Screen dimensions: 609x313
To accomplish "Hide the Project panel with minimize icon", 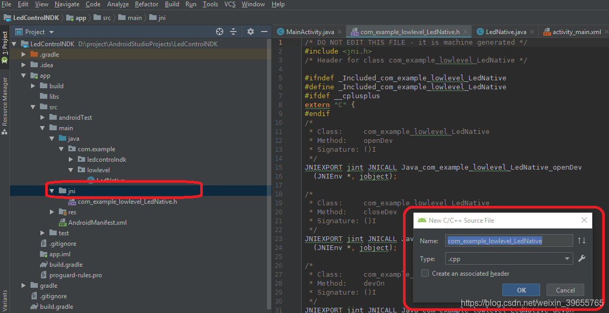I will point(264,32).
